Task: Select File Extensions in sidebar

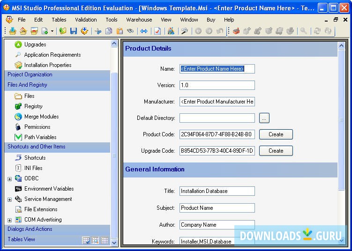Action: (41, 209)
